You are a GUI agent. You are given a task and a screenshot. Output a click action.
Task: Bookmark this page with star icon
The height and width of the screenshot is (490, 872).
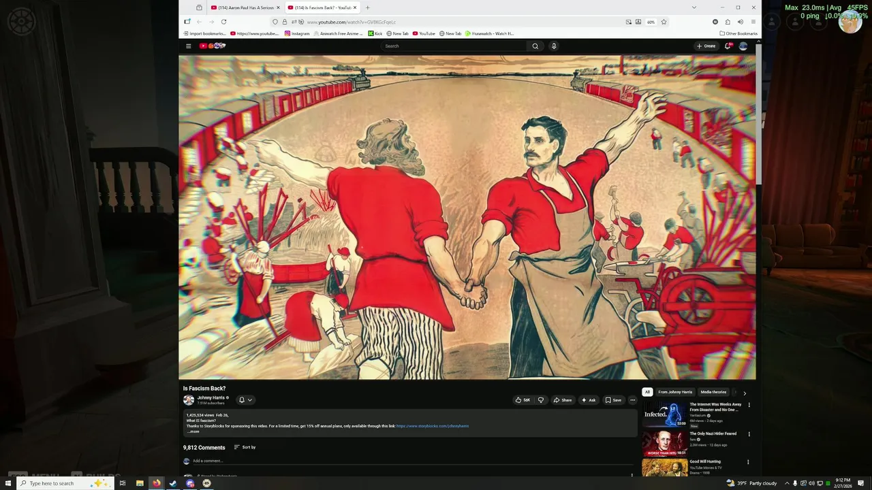pos(664,22)
